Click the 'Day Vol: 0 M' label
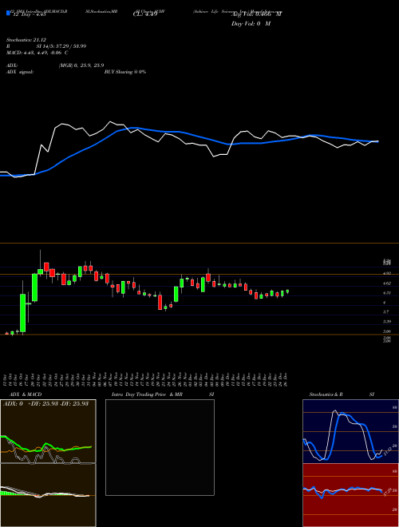 251,24
